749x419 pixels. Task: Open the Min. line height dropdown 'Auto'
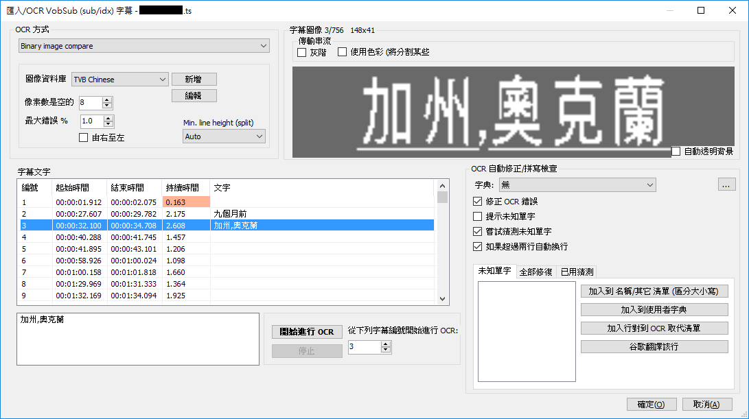(x=224, y=136)
